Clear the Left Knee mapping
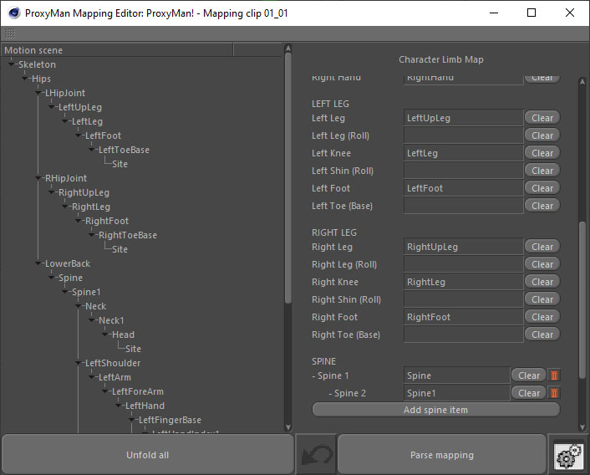The image size is (590, 475). coord(542,153)
